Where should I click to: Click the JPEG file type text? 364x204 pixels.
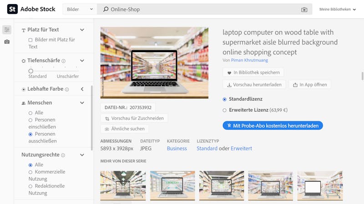[146, 149]
